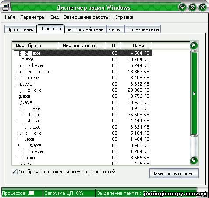Image resolution: width=209 pixels, height=198 pixels.
Task: Select the process row using 4 564 КБ
Action: [x=83, y=53]
